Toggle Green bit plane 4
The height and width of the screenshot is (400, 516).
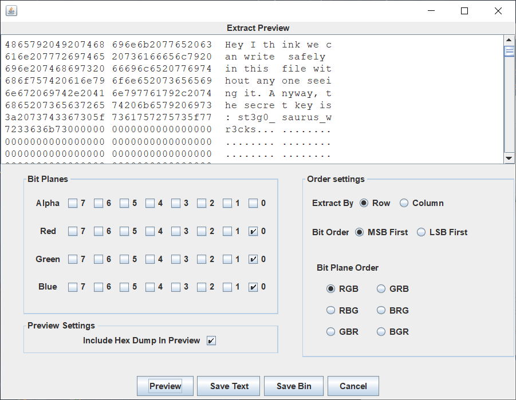pos(150,259)
